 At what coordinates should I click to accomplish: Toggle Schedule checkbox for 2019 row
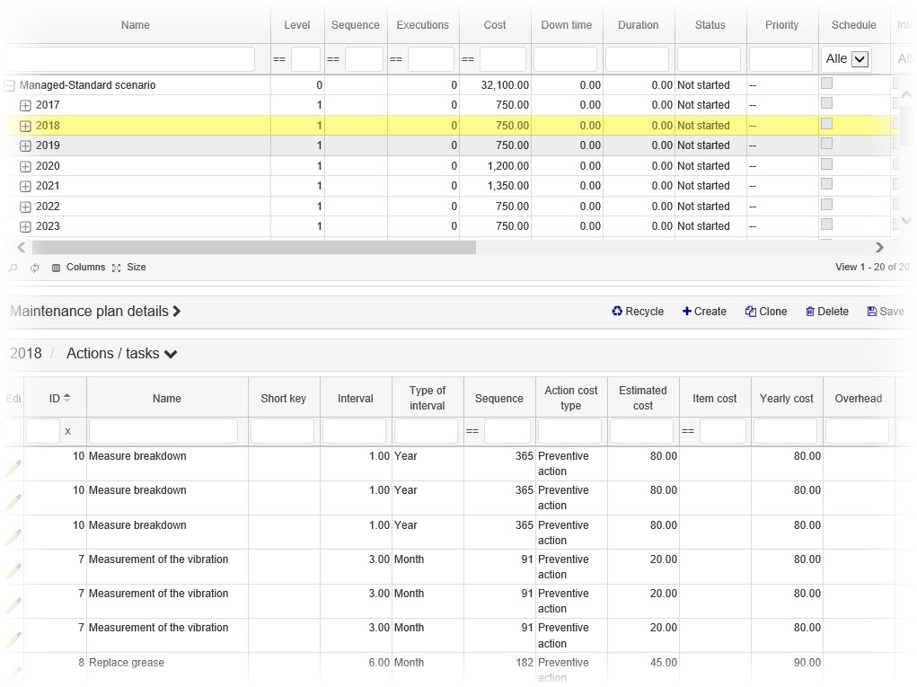coord(826,144)
